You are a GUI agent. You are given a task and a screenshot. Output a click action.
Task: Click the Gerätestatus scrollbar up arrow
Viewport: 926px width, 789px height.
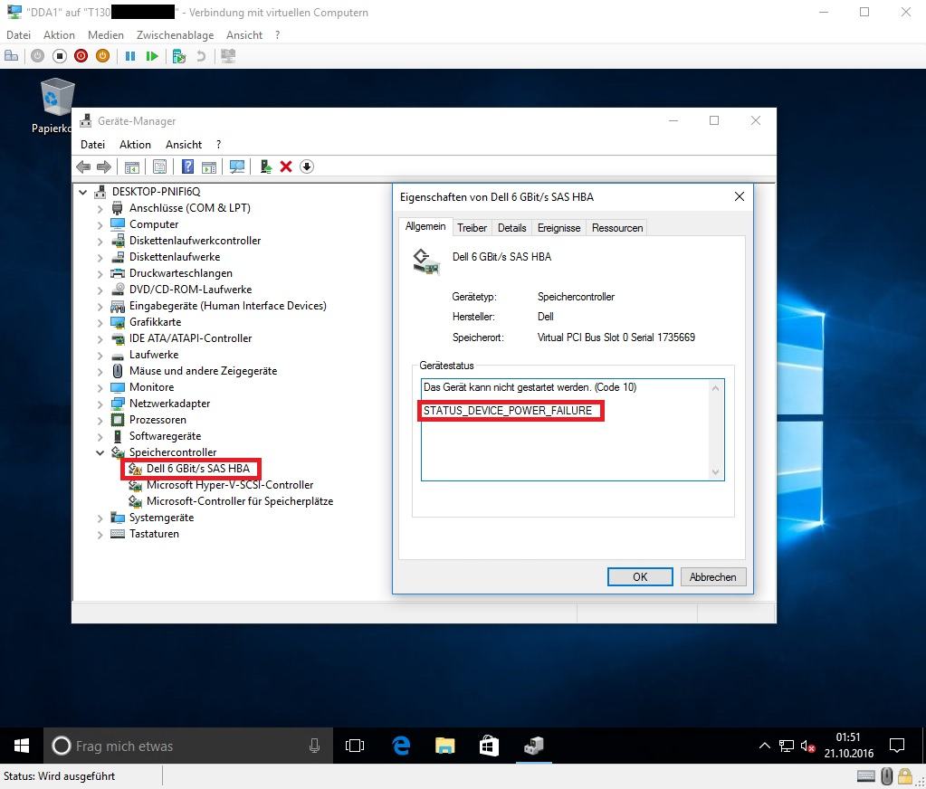point(716,388)
